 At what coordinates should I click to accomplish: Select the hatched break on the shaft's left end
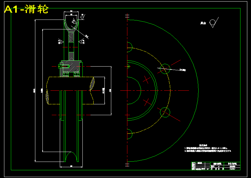pos(47,97)
